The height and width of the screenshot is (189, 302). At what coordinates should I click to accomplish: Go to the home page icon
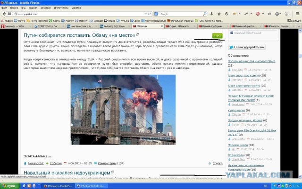[219, 14]
